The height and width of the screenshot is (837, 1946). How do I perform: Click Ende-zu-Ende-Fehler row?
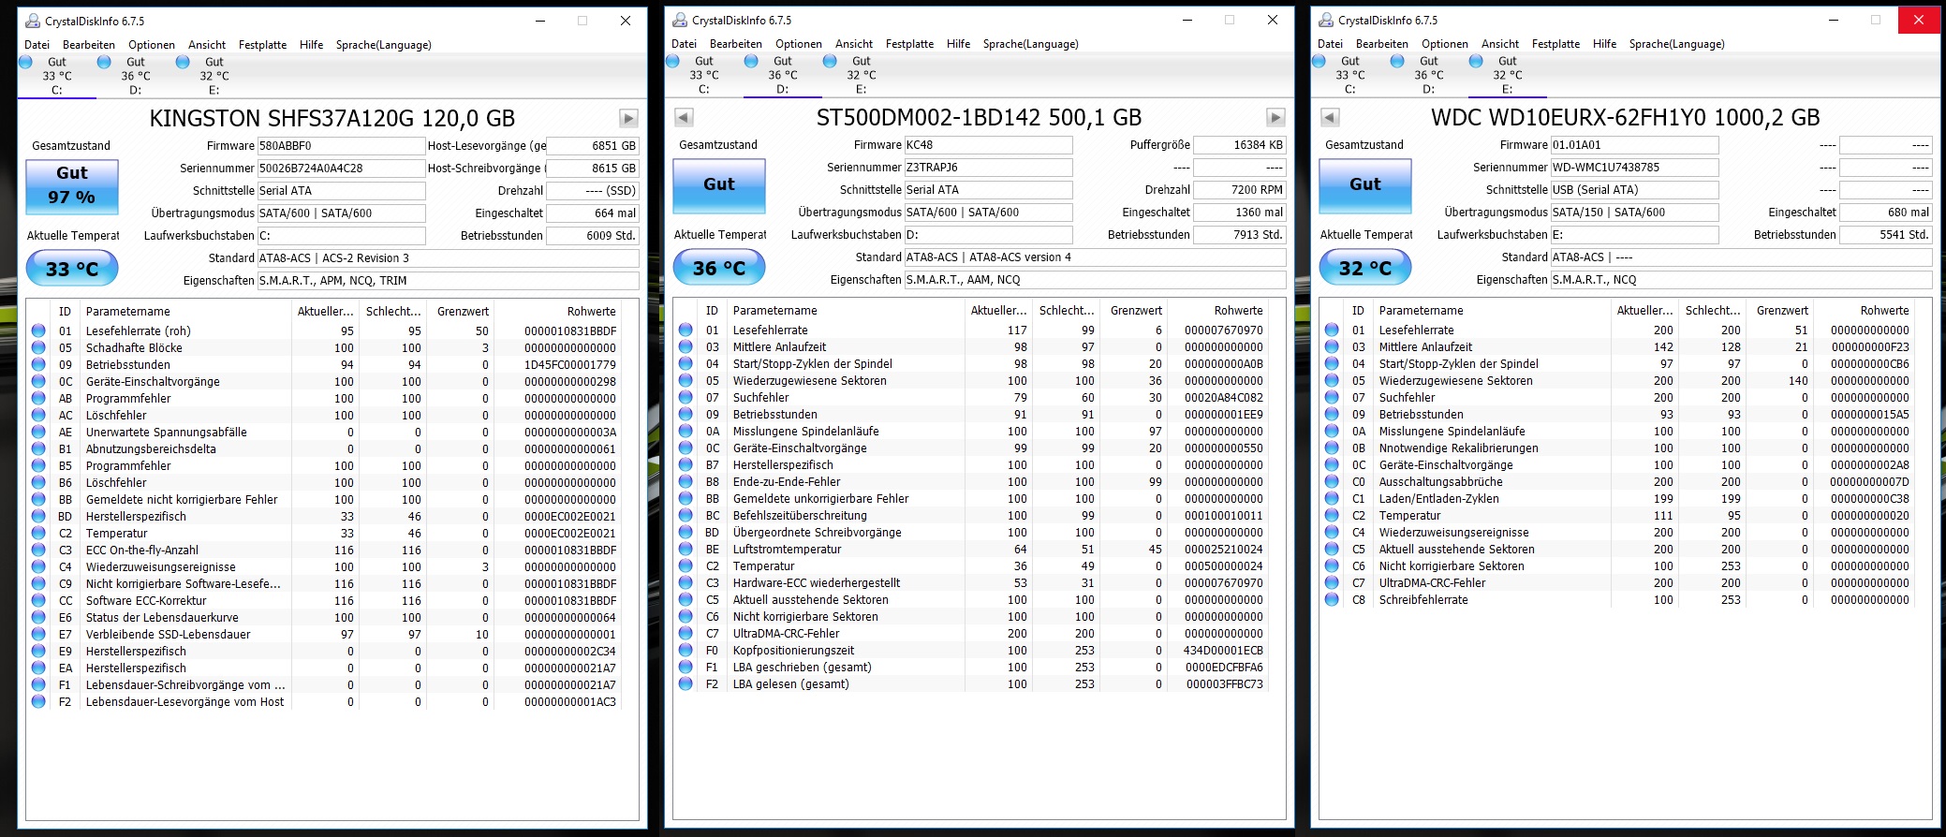971,482
